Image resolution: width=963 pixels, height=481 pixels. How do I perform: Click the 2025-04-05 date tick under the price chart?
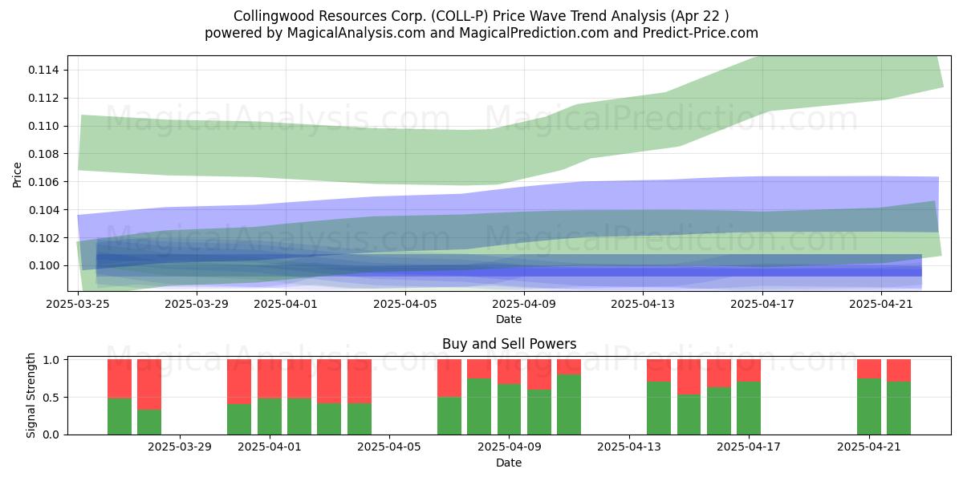coord(405,304)
